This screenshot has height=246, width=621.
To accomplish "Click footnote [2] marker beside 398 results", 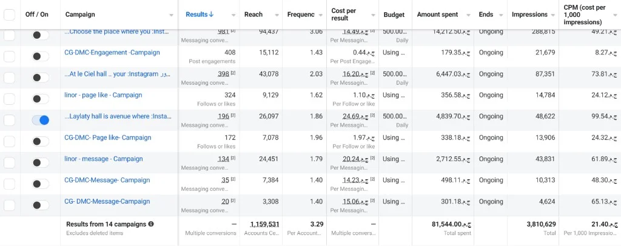I will (x=233, y=73).
